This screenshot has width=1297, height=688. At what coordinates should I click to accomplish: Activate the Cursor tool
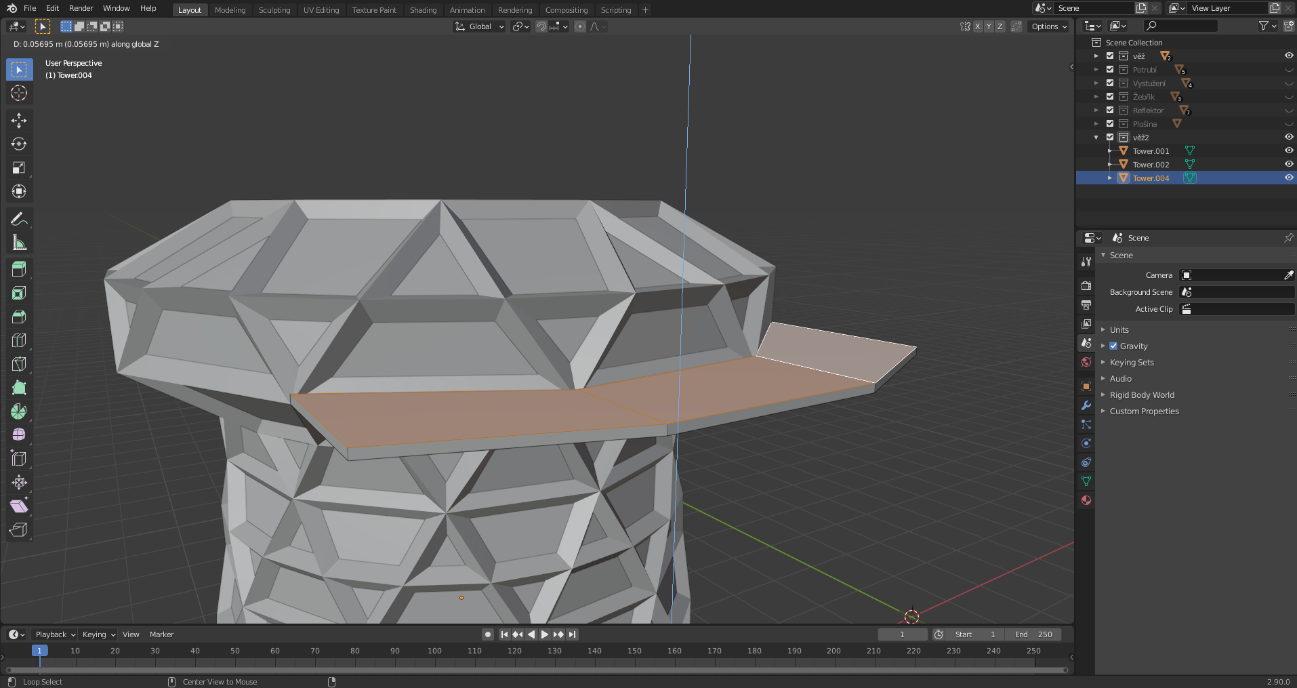coord(19,93)
